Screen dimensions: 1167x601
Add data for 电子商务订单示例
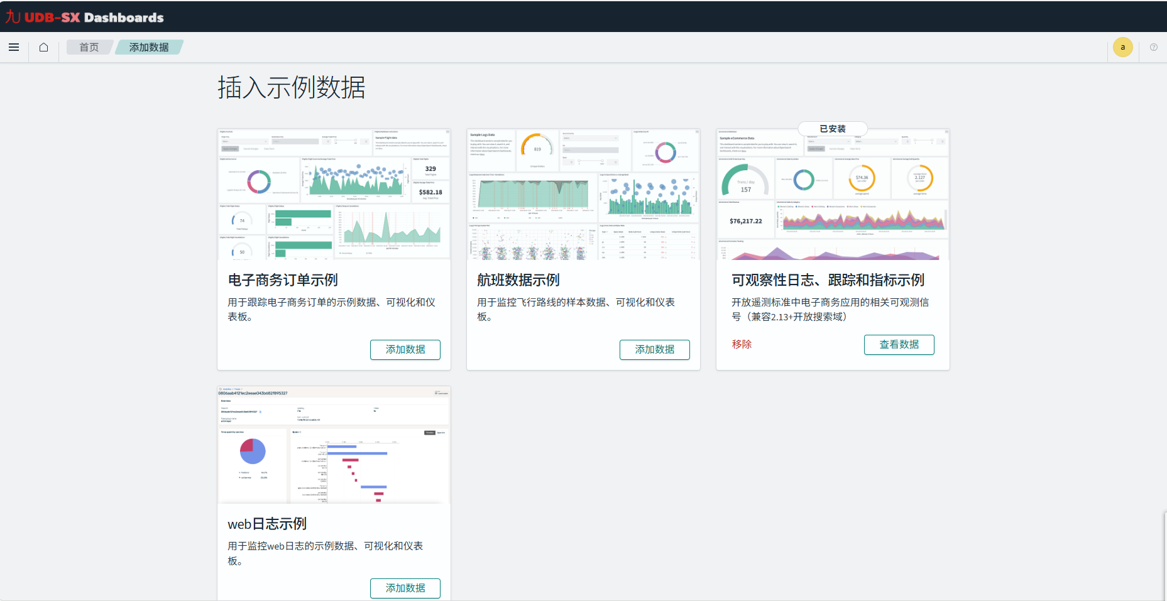[x=405, y=350]
